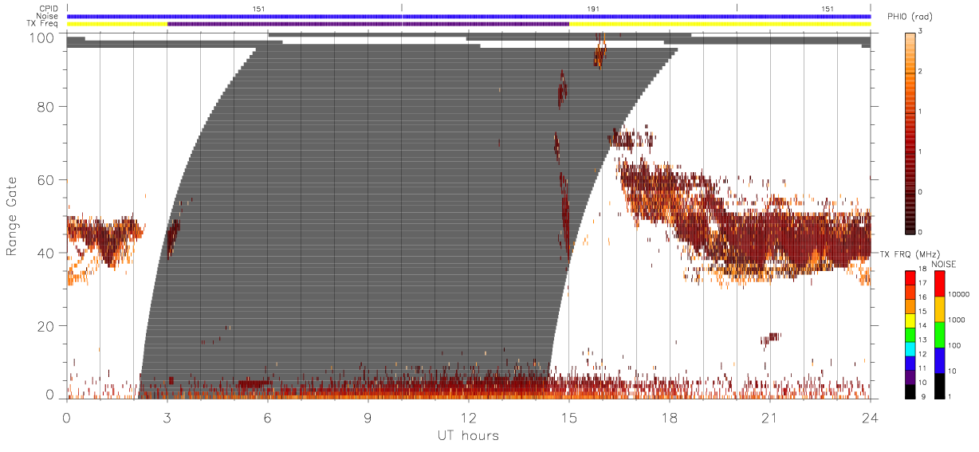This screenshot has width=979, height=452.
Task: Click the Range Gate axis title
Action: (12, 216)
